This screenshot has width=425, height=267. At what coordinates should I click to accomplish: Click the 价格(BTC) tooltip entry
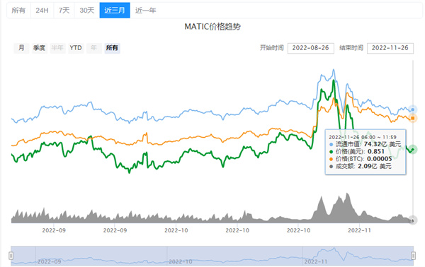(361, 159)
